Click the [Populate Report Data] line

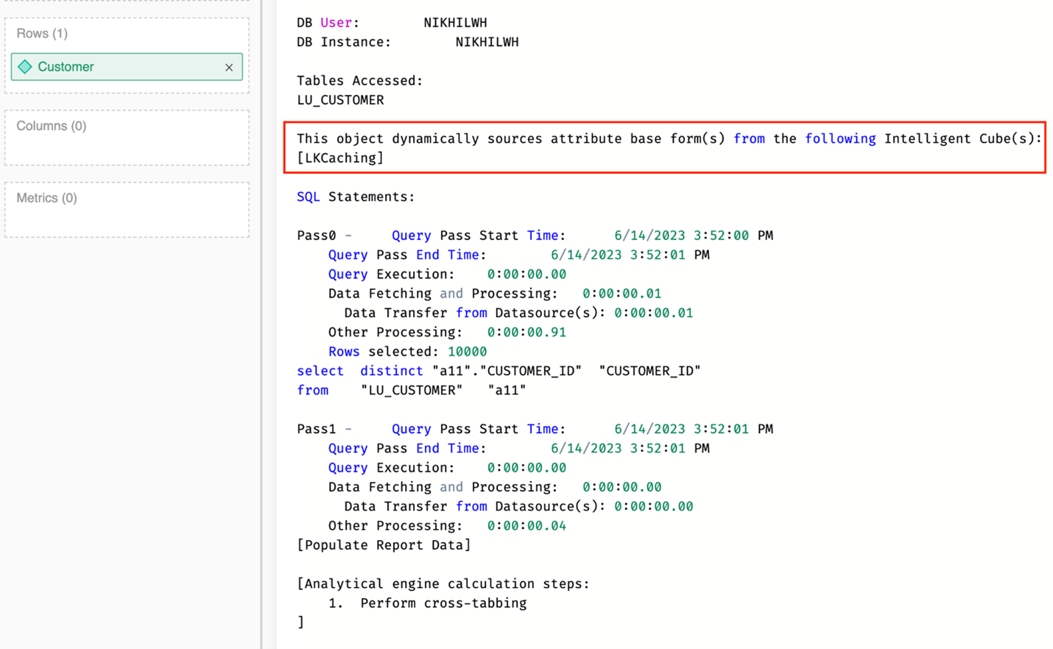(x=384, y=545)
